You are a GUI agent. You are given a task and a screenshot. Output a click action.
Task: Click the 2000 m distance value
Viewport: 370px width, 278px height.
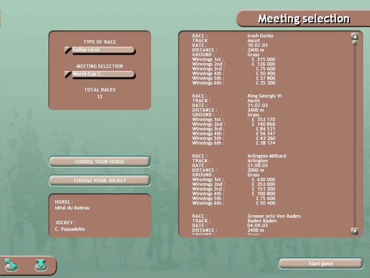(255, 170)
